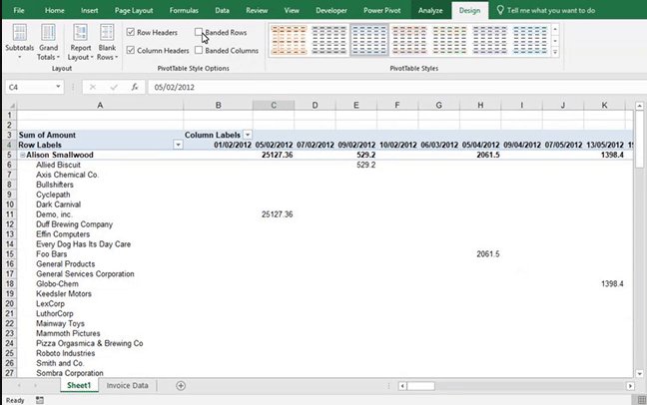The height and width of the screenshot is (405, 647).
Task: Open the Invoice Data sheet tab
Action: 128,385
